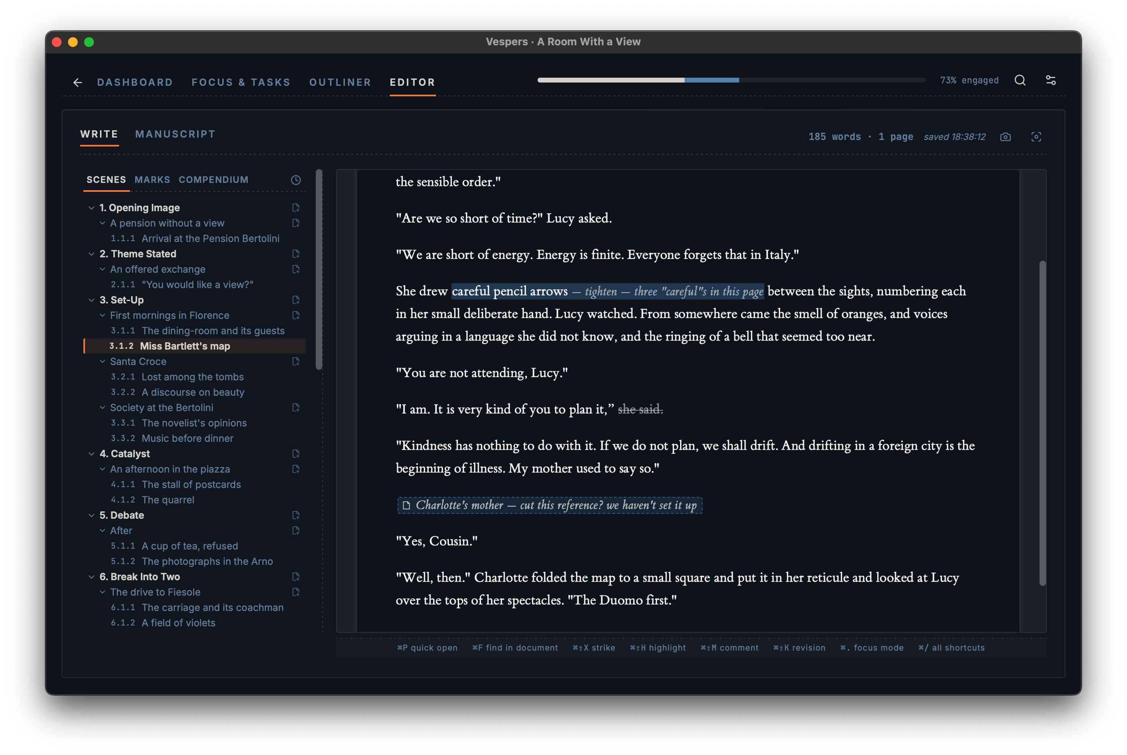The height and width of the screenshot is (755, 1127).
Task: Enable focus mode from footer
Action: [872, 648]
